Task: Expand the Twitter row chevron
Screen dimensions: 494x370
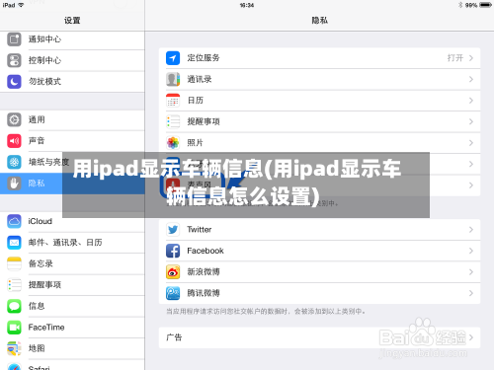Action: click(471, 230)
